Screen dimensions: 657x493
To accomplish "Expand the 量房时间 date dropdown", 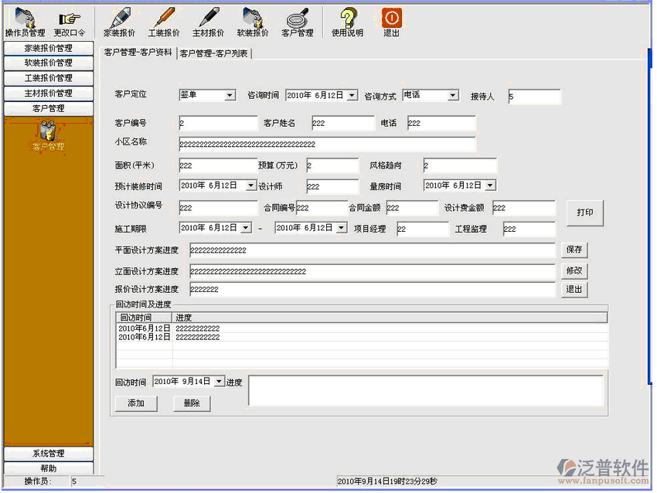I will (490, 186).
